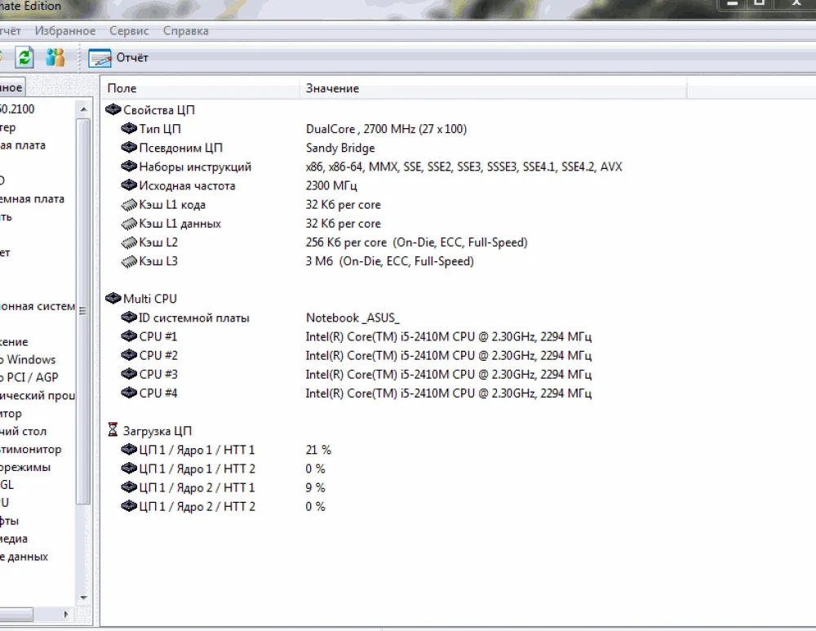Select the instruction set list x86, x86-64, MMX
This screenshot has width=816, height=631.
point(463,167)
